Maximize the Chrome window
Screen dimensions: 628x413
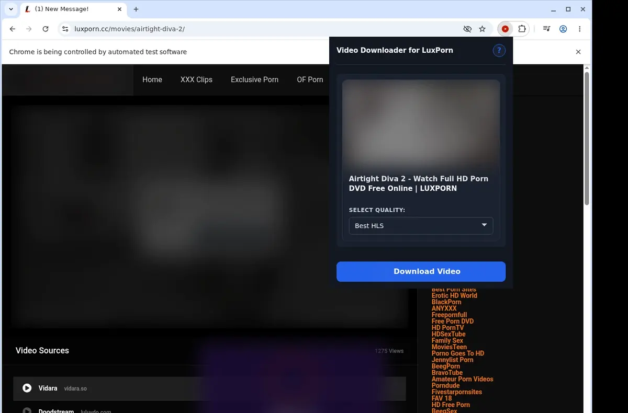pyautogui.click(x=568, y=9)
